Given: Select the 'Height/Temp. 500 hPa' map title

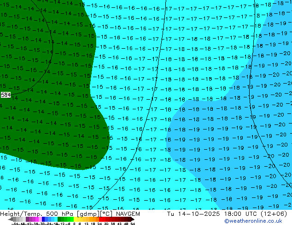Looking at the screenshot, I should click(36, 214).
